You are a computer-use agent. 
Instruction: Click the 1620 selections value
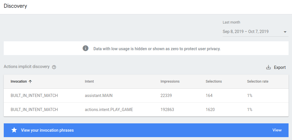click(210, 110)
